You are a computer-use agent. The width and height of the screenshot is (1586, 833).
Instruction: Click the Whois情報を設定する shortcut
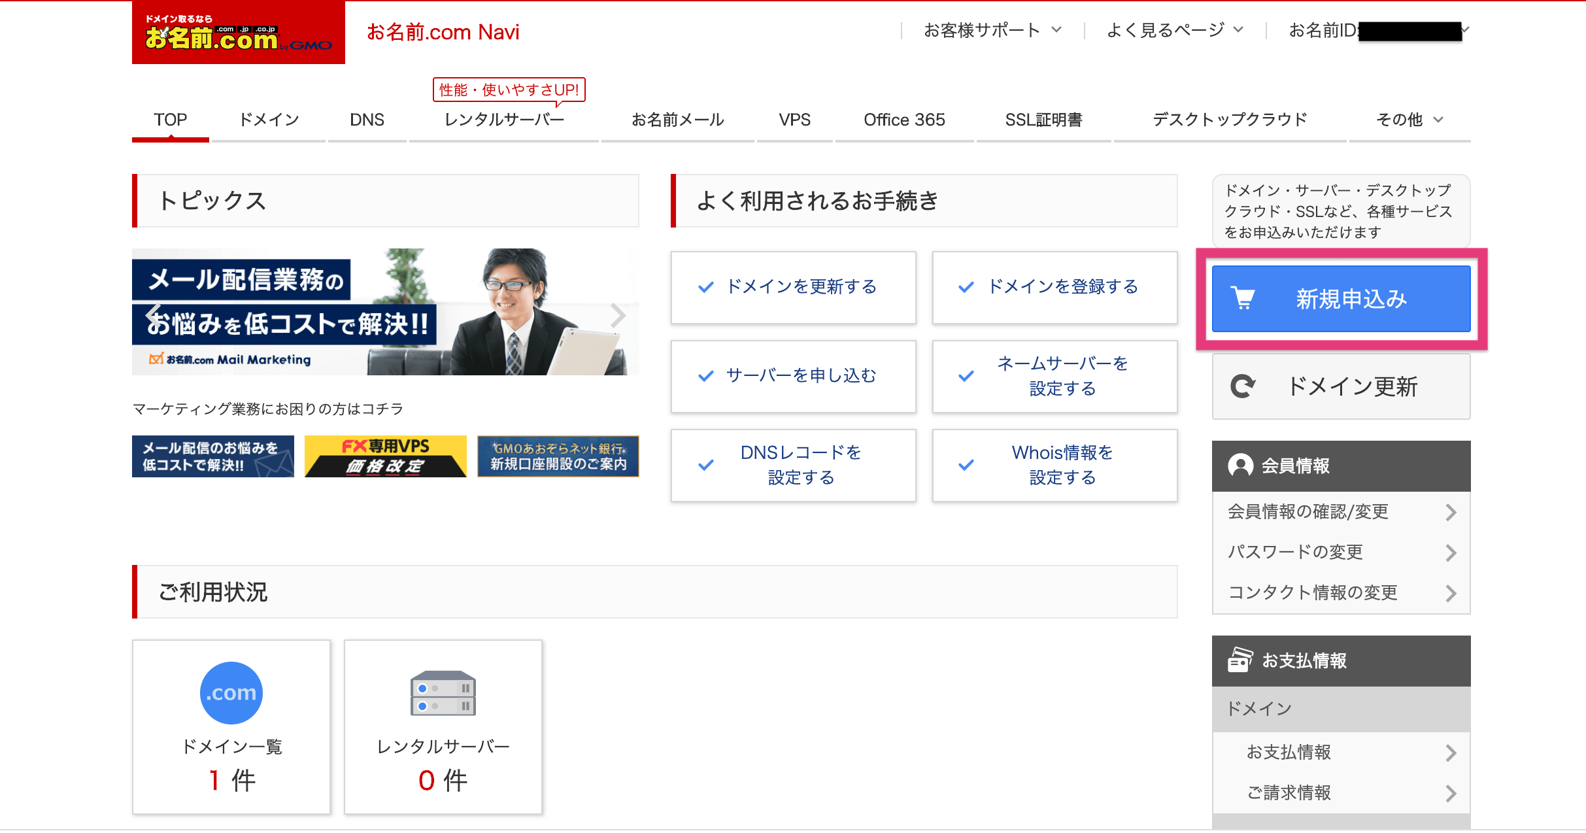(1055, 465)
